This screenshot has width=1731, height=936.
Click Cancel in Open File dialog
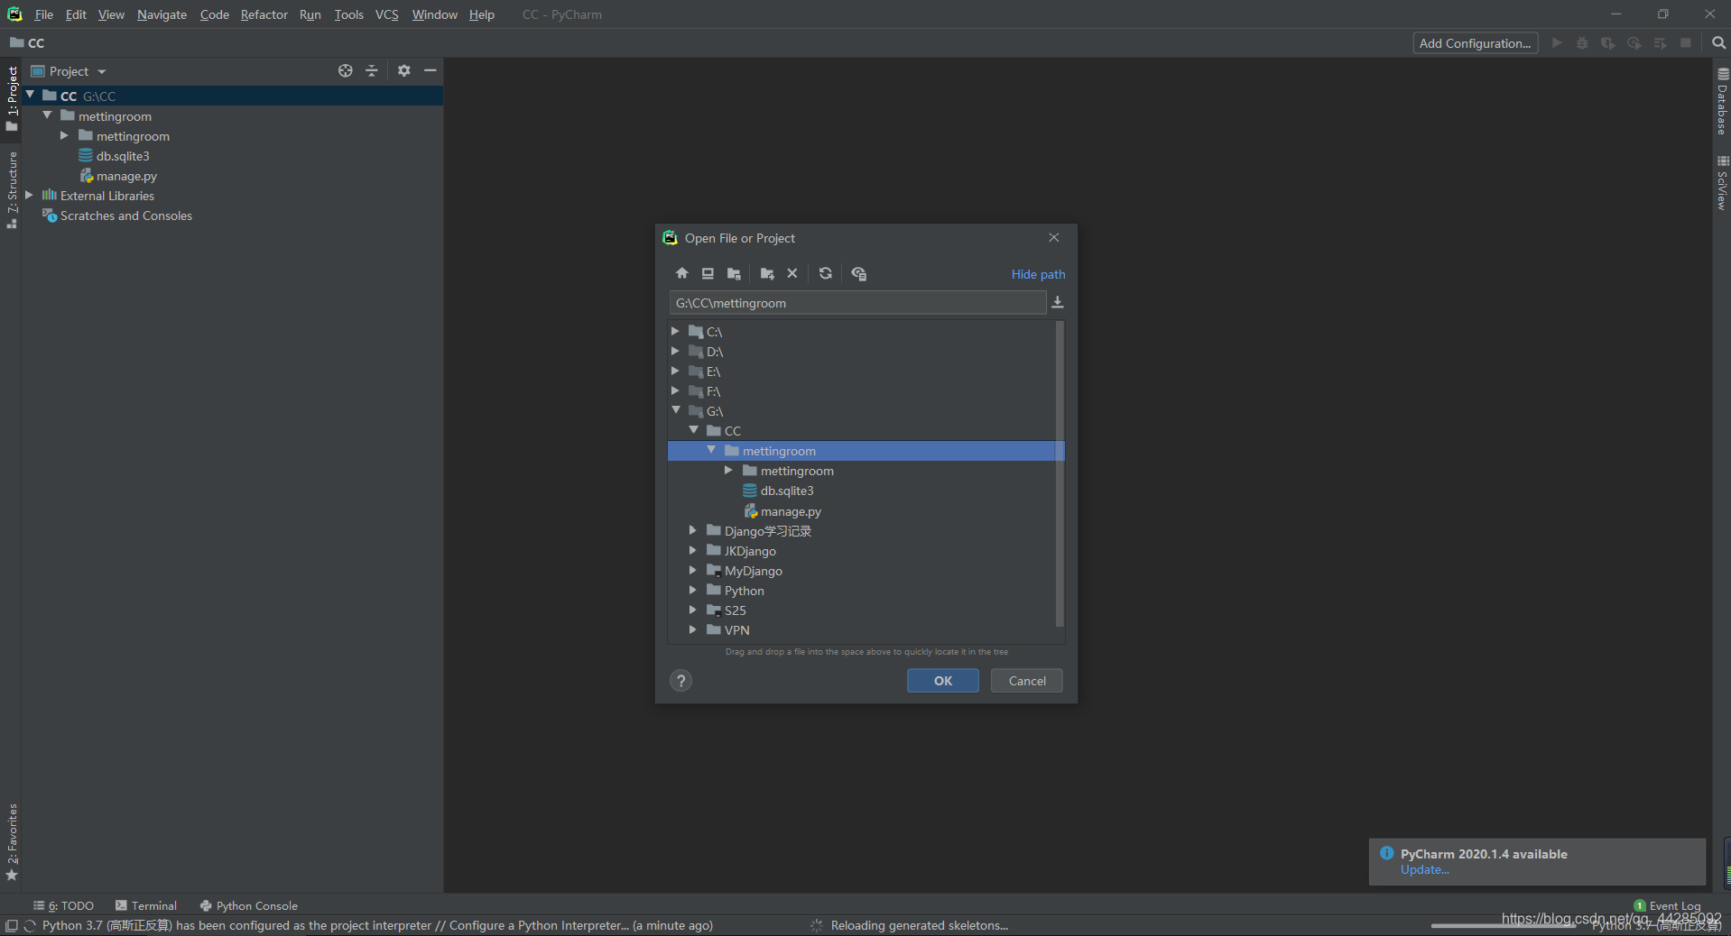pos(1027,681)
